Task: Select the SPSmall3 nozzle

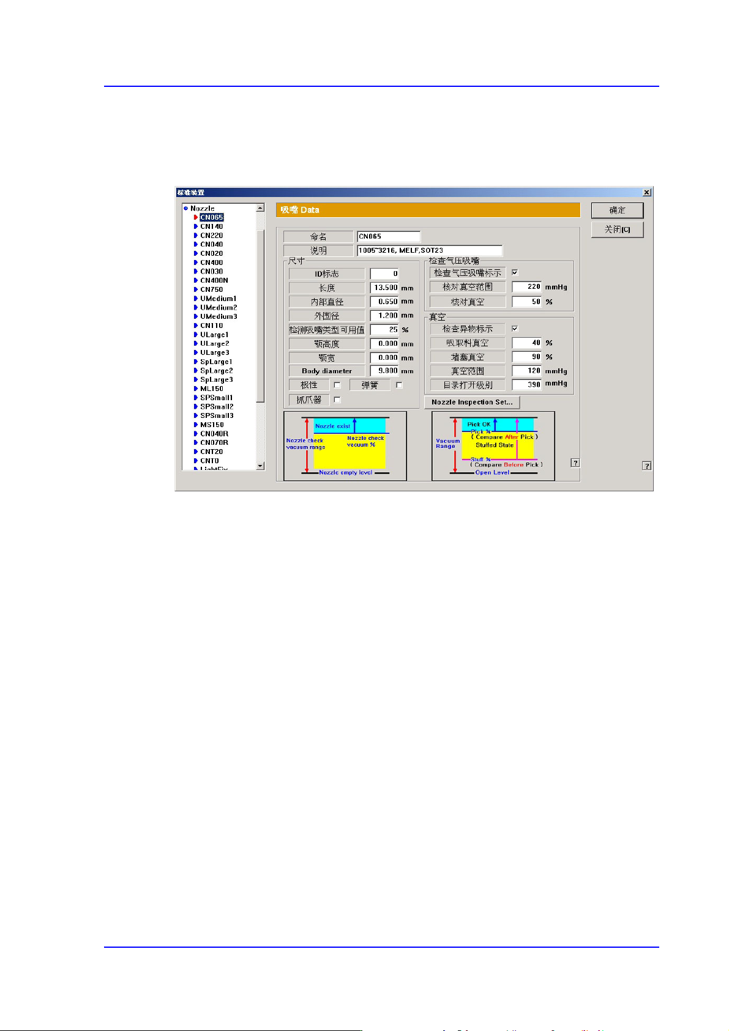Action: [217, 415]
